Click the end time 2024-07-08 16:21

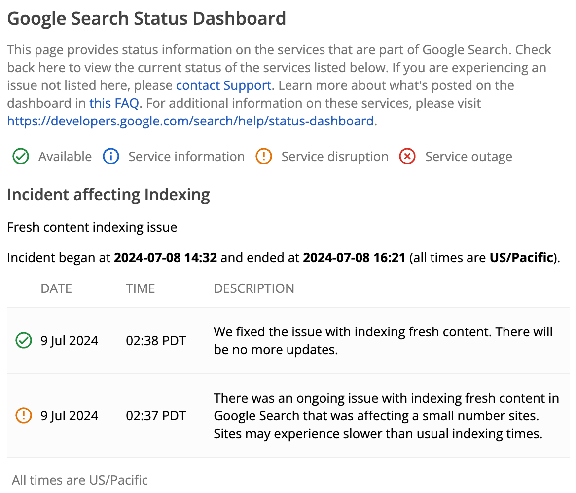354,258
